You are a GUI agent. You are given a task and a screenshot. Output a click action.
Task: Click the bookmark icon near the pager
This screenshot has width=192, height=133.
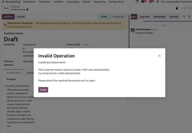point(177,8)
